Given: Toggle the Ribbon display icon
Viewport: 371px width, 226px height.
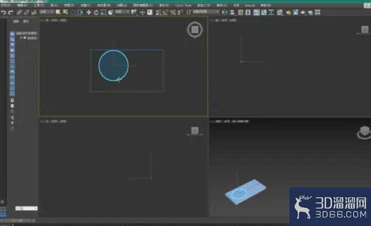Looking at the screenshot, I should [x=256, y=12].
